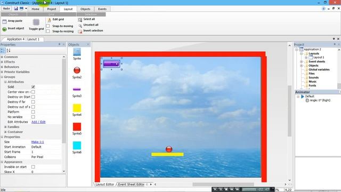Image resolution: width=341 pixels, height=192 pixels.
Task: Save the project with the floppy icon
Action: point(16,9)
